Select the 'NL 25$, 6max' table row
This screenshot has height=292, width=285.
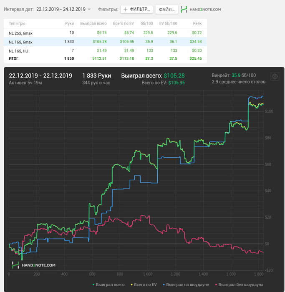(x=21, y=33)
